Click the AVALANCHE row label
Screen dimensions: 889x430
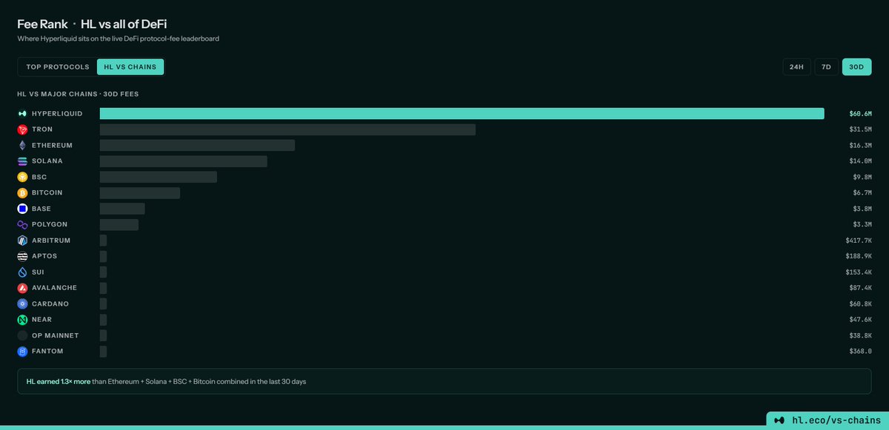point(54,288)
